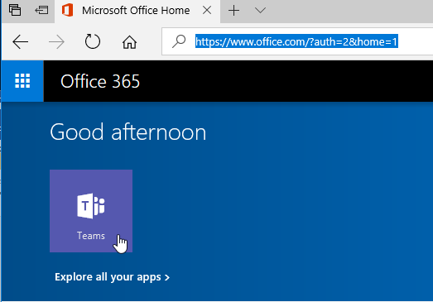
Task: Open the tabs you've set aside icon
Action: point(15,10)
